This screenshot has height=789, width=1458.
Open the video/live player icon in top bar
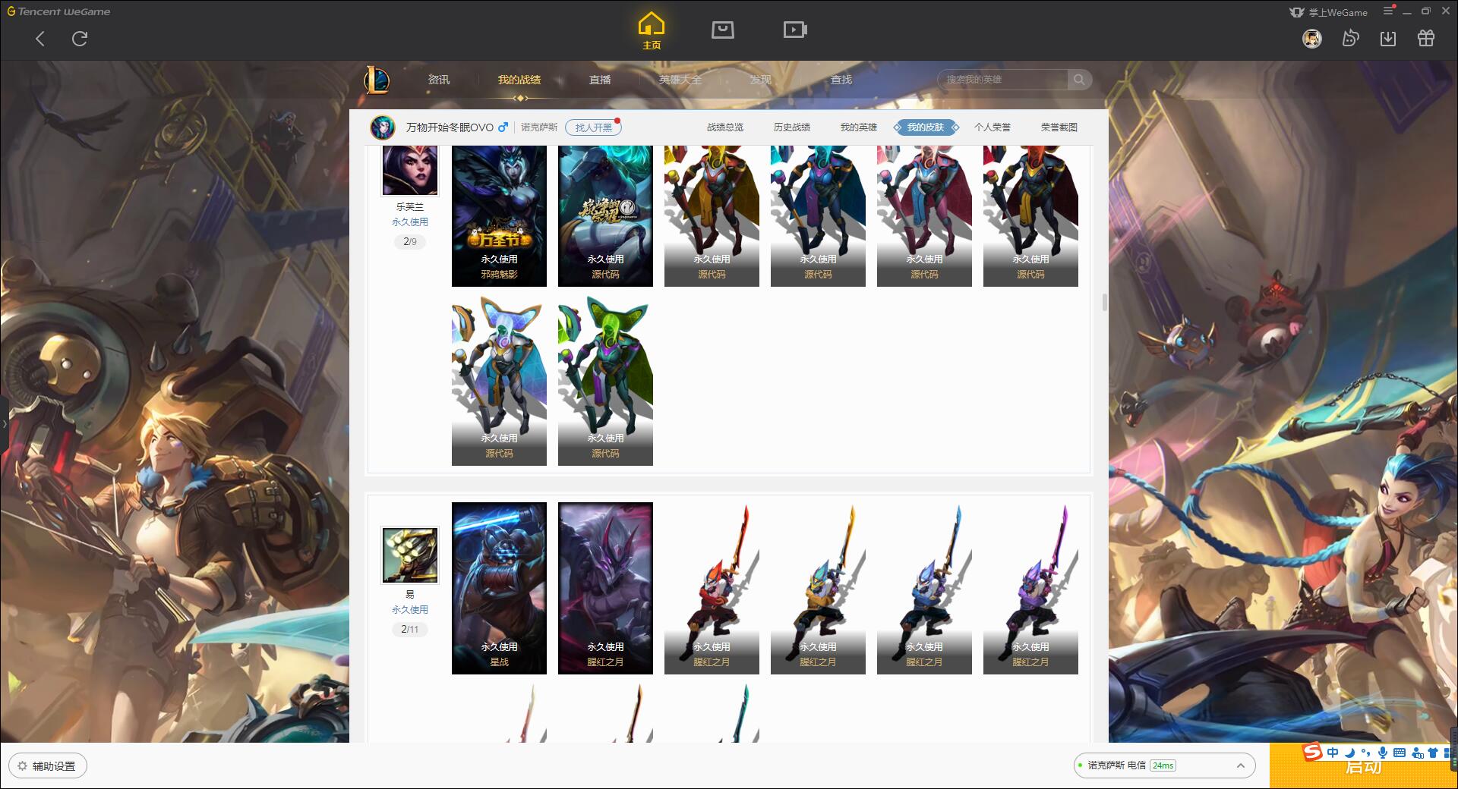tap(795, 30)
